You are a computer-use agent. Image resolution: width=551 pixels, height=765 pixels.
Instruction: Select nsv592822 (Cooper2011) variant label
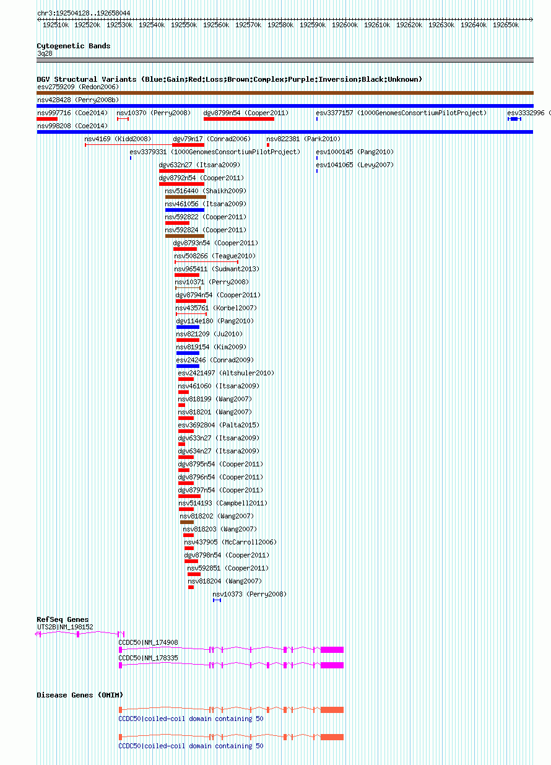click(206, 217)
